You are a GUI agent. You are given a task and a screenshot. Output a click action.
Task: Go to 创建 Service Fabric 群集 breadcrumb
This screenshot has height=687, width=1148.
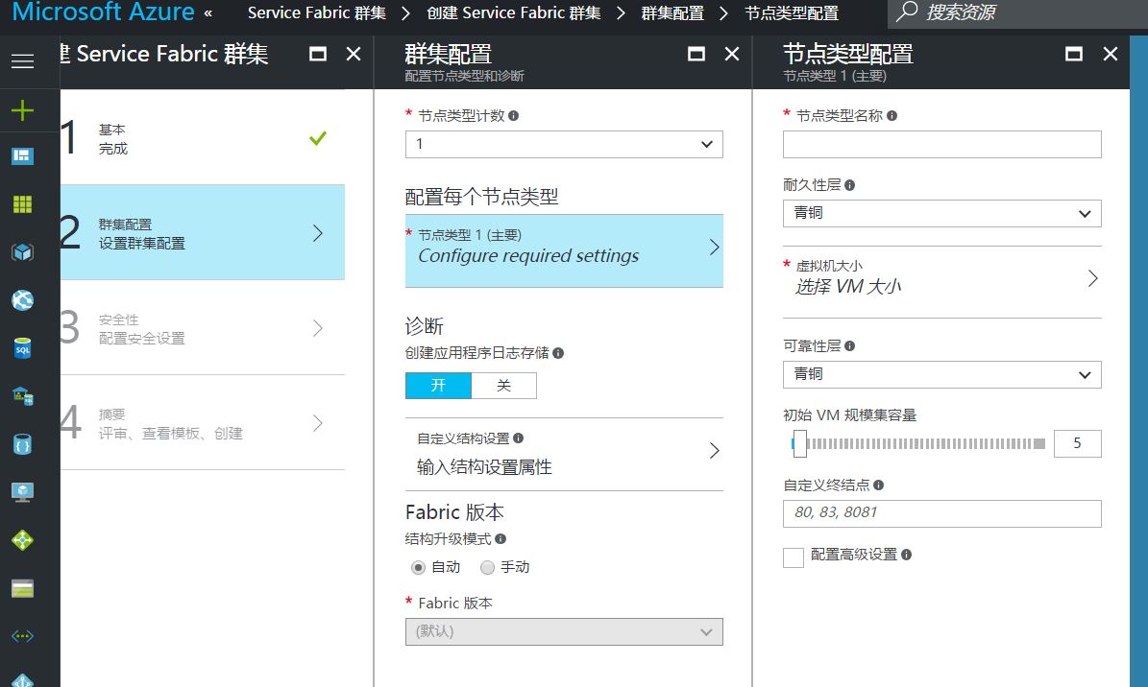pos(514,13)
